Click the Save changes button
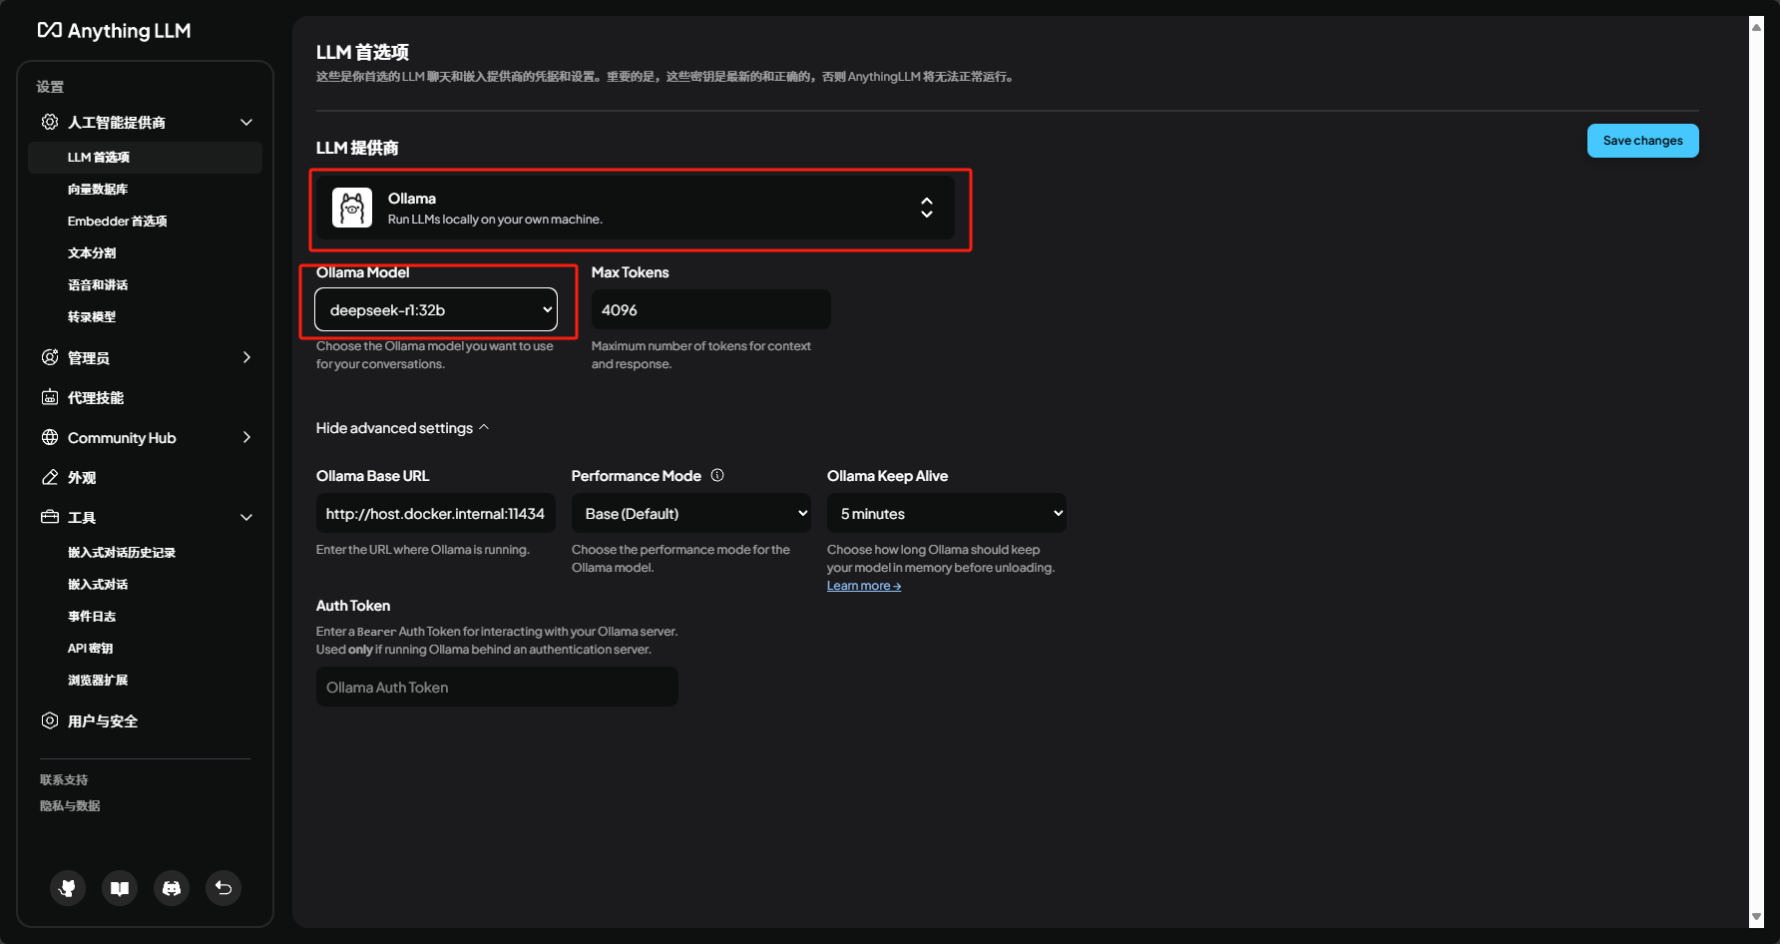 coord(1642,141)
